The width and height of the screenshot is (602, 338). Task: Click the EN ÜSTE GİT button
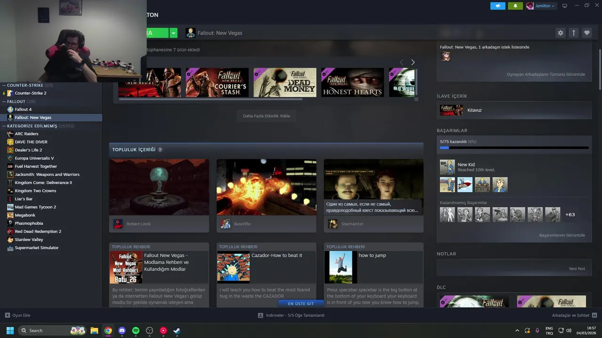click(301, 304)
